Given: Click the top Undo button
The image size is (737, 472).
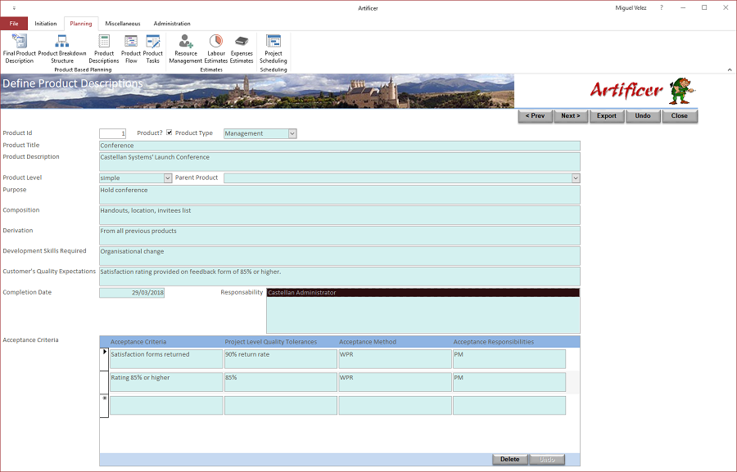Looking at the screenshot, I should coord(643,116).
